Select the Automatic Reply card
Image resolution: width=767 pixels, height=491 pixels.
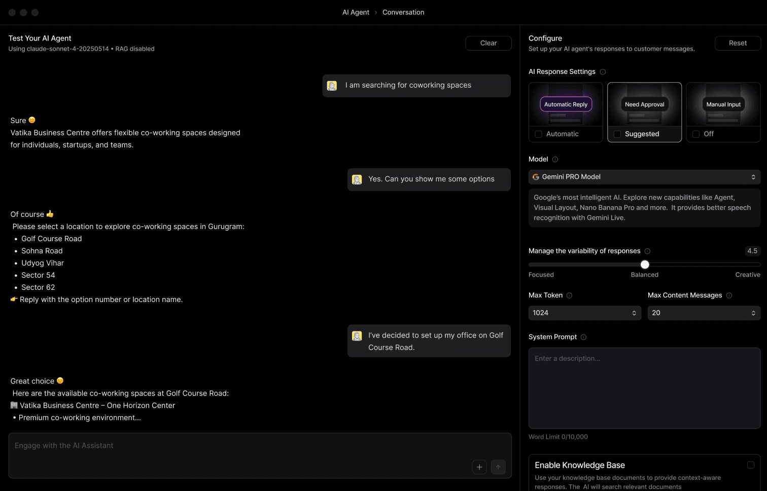(566, 112)
